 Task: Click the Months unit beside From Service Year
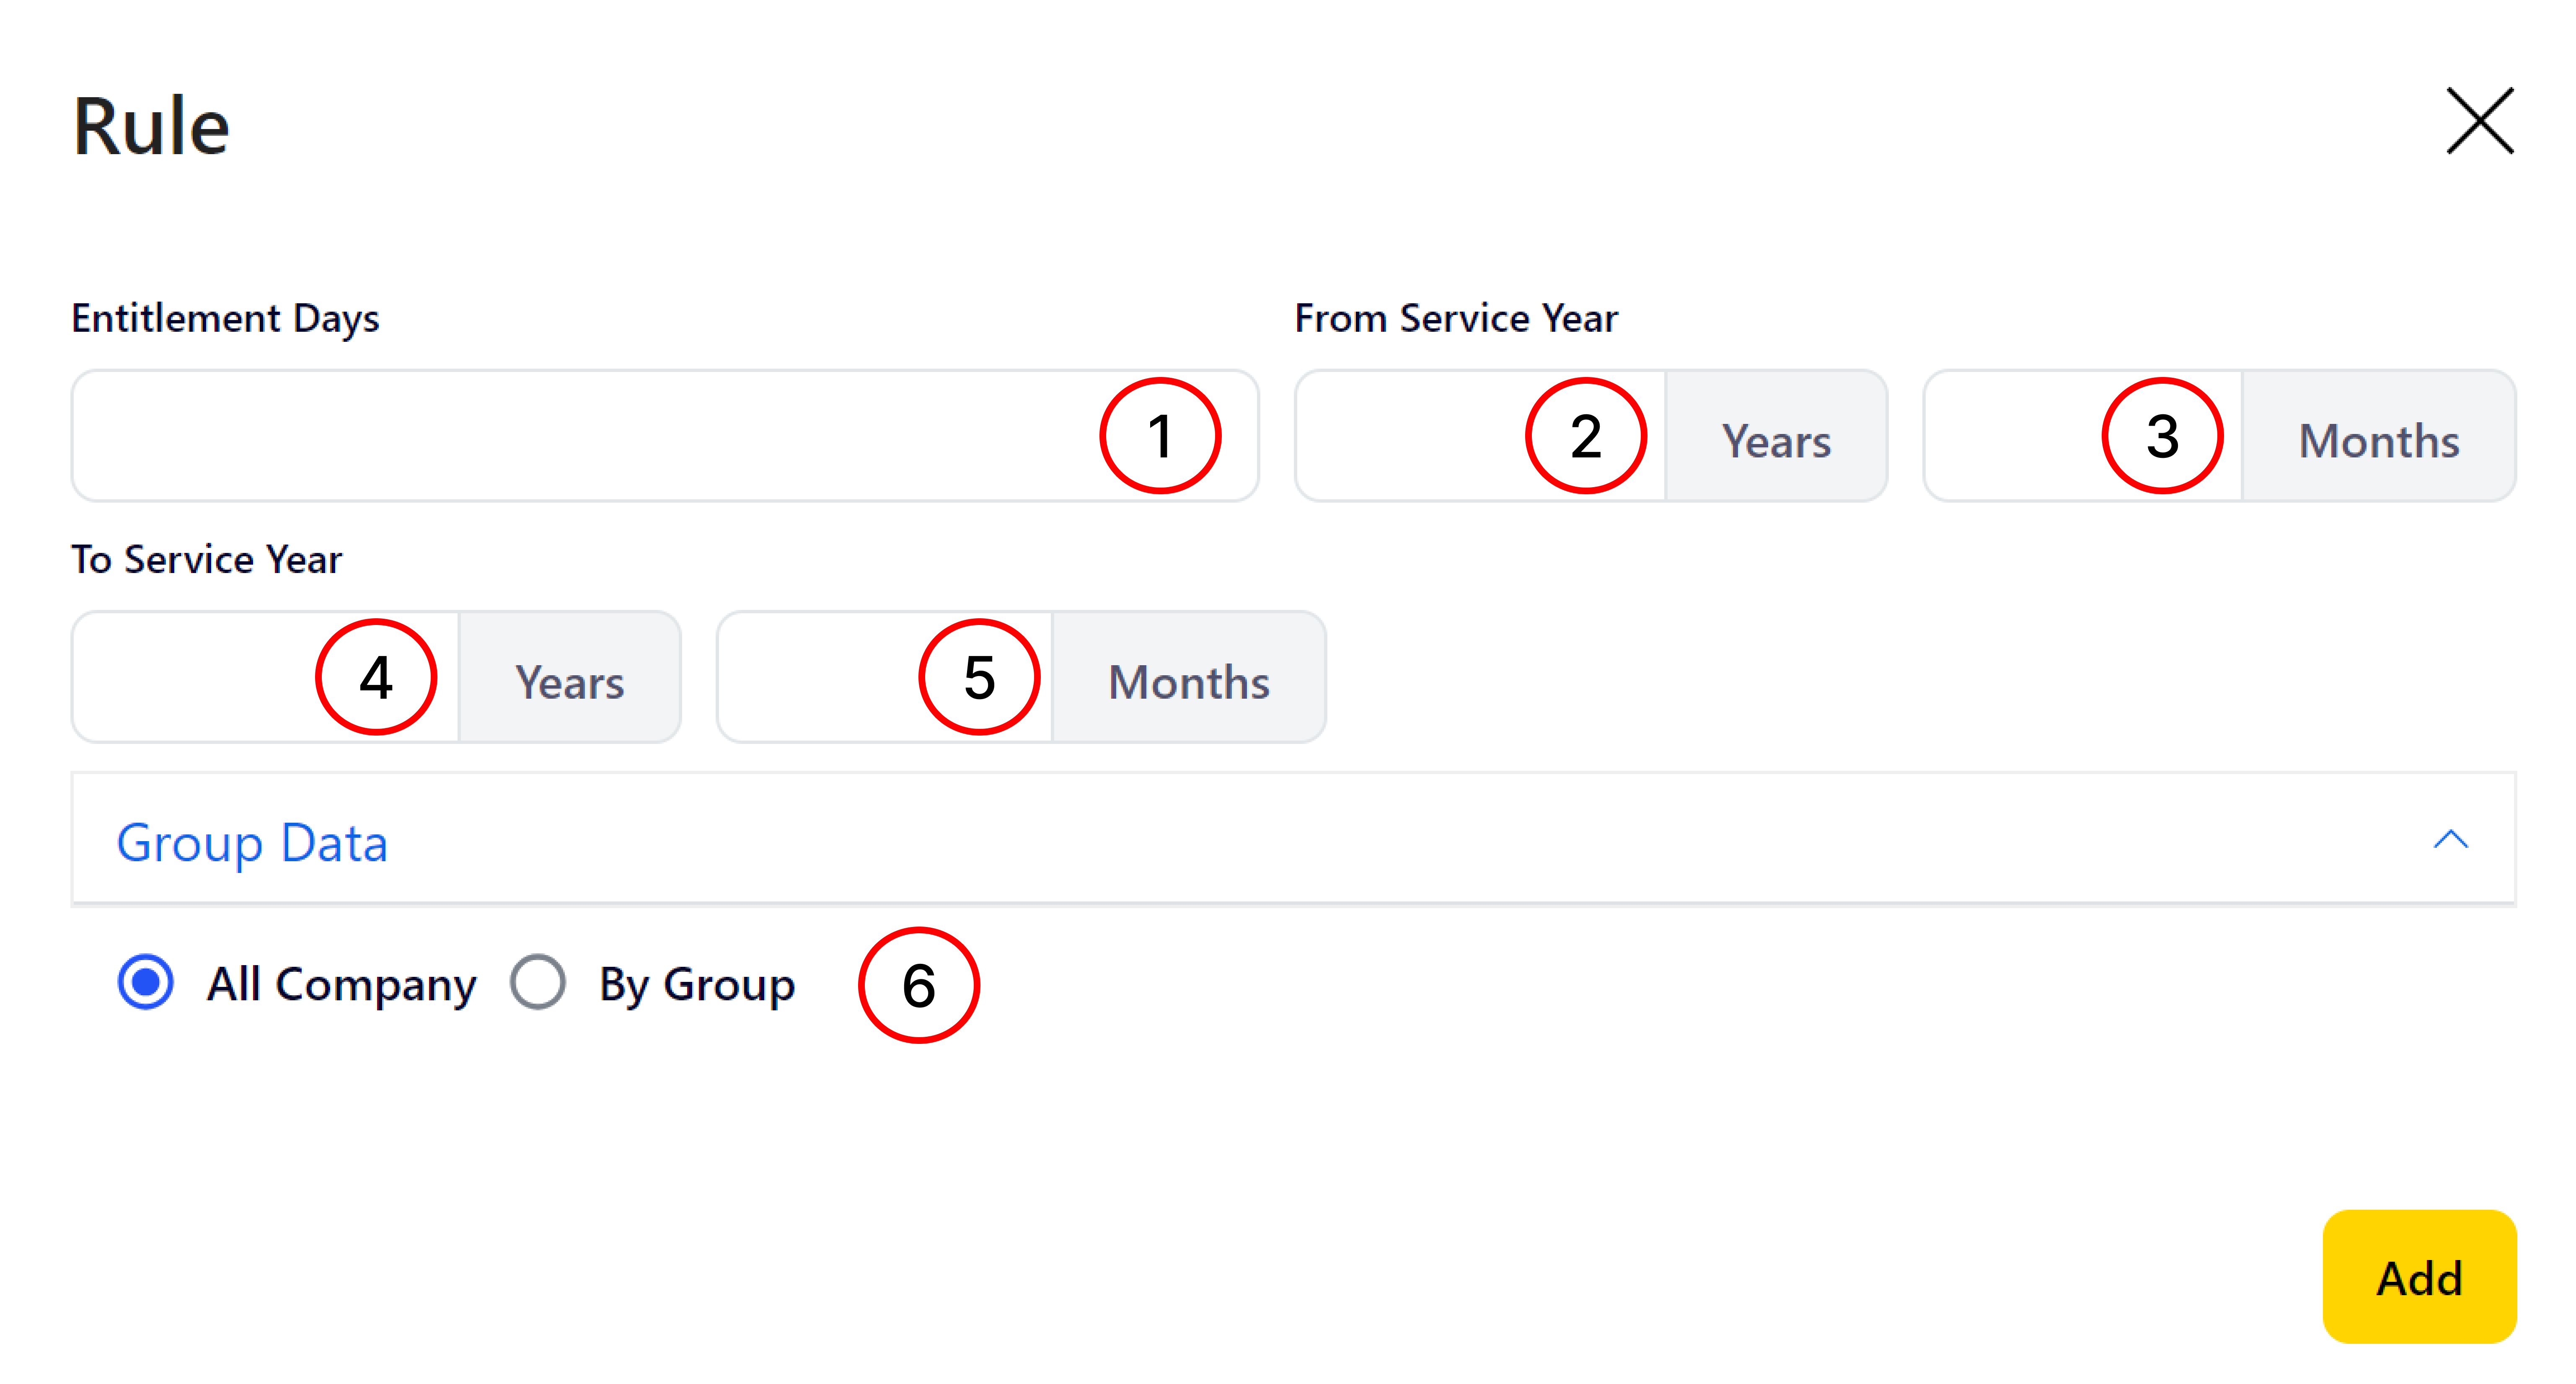click(x=2379, y=436)
